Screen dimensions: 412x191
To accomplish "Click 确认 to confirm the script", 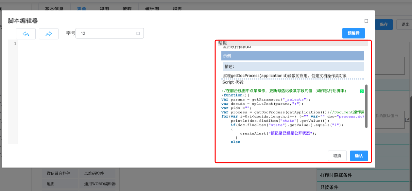I will tap(359, 156).
